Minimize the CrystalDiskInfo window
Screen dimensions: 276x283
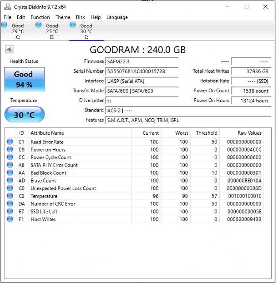[228, 7]
